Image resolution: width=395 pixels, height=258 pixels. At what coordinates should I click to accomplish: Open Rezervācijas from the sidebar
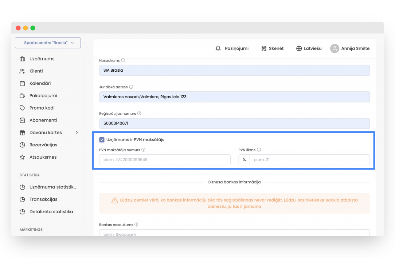coord(43,145)
